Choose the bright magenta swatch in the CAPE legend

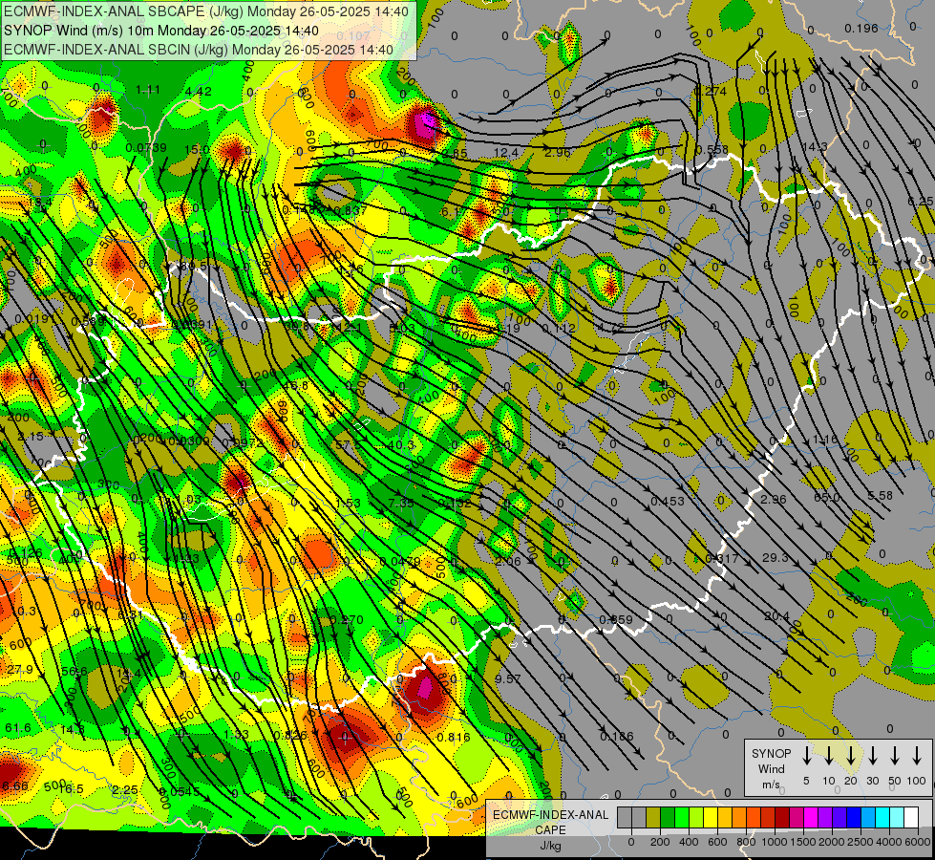pos(811,818)
